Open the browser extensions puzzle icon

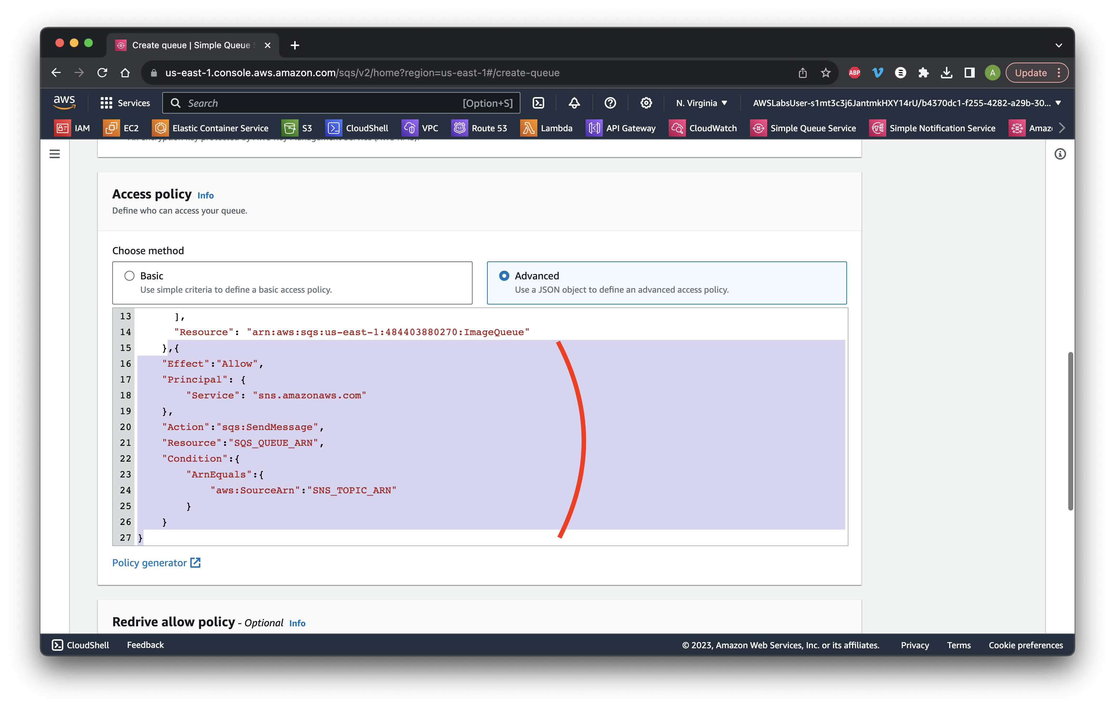[923, 73]
